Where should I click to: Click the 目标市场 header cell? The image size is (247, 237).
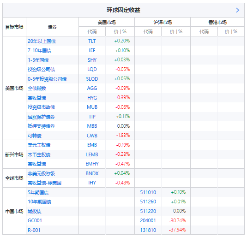[x=14, y=27]
